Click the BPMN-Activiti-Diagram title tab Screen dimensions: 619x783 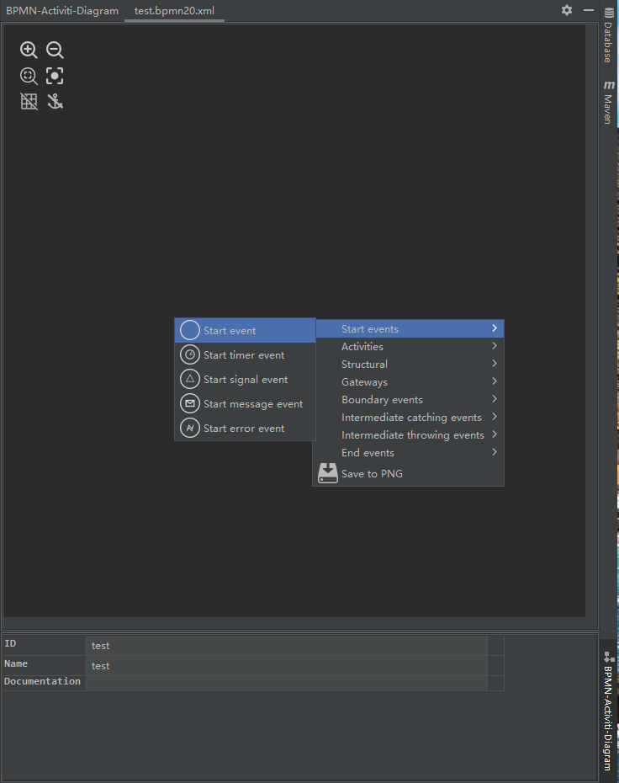pyautogui.click(x=62, y=10)
